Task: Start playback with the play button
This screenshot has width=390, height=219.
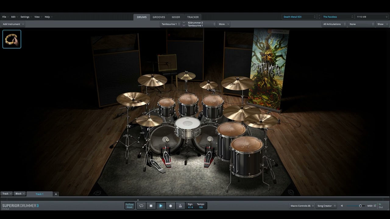Action: 161,206
